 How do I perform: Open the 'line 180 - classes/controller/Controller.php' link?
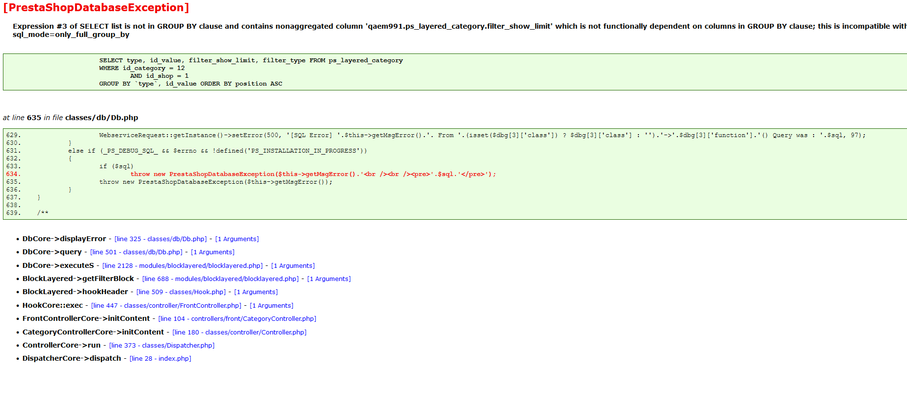(239, 333)
